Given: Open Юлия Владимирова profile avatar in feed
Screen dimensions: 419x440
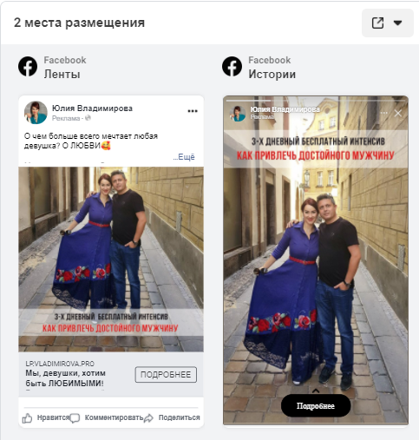Looking at the screenshot, I should [36, 113].
